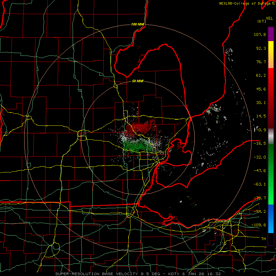276x276 pixels.
Task: Click the -94.2 value on velocity scale
Action: (x=260, y=211)
